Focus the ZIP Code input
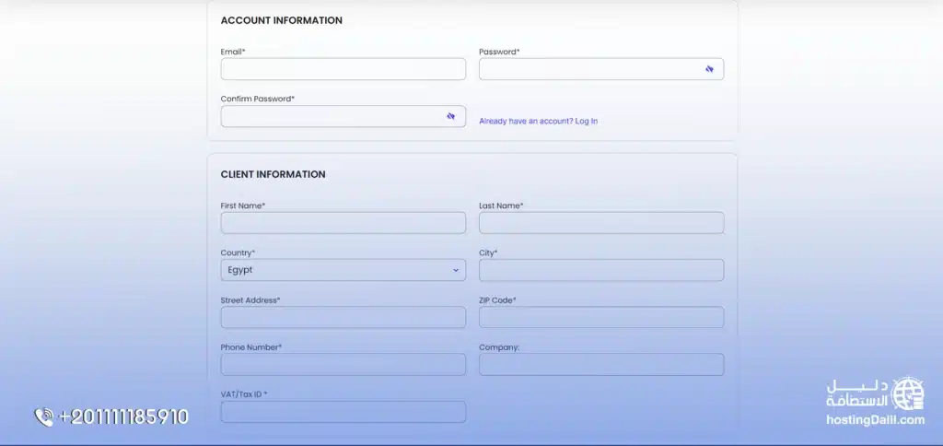Viewport: 943px width, 446px height. [x=601, y=317]
